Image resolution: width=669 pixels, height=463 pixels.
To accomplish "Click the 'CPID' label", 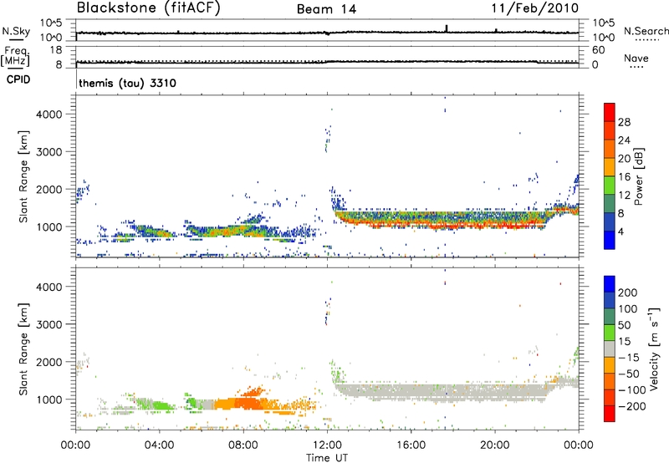I will [x=18, y=79].
